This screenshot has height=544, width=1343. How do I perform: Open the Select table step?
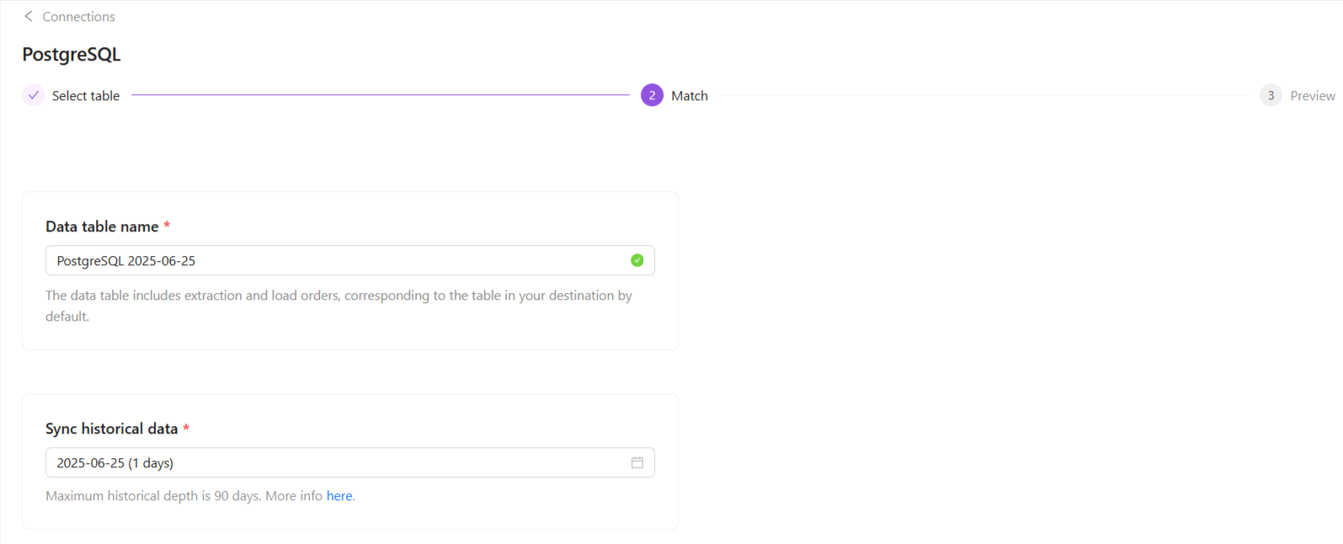click(x=86, y=96)
